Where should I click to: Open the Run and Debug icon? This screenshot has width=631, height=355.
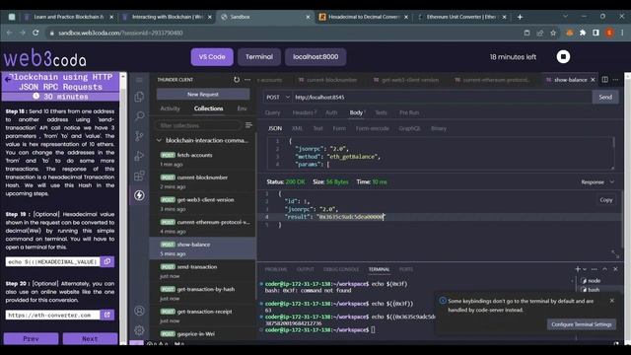point(139,156)
